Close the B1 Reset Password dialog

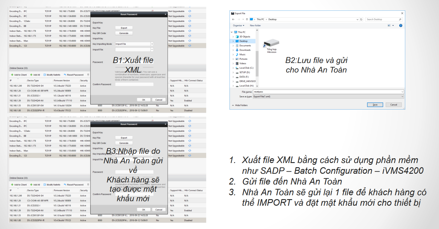point(166,14)
